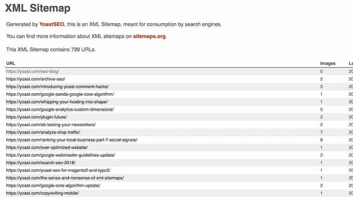
Task: Open the plugin-future URL
Action: click(36, 117)
